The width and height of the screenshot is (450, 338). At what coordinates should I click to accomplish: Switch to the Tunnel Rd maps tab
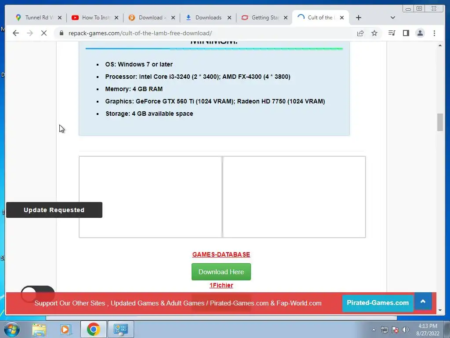[x=38, y=18]
